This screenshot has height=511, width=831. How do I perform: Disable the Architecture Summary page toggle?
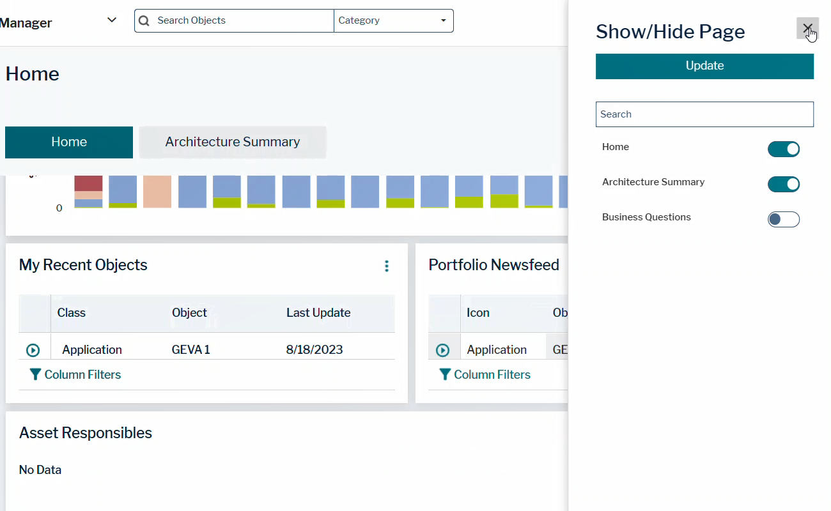point(783,184)
